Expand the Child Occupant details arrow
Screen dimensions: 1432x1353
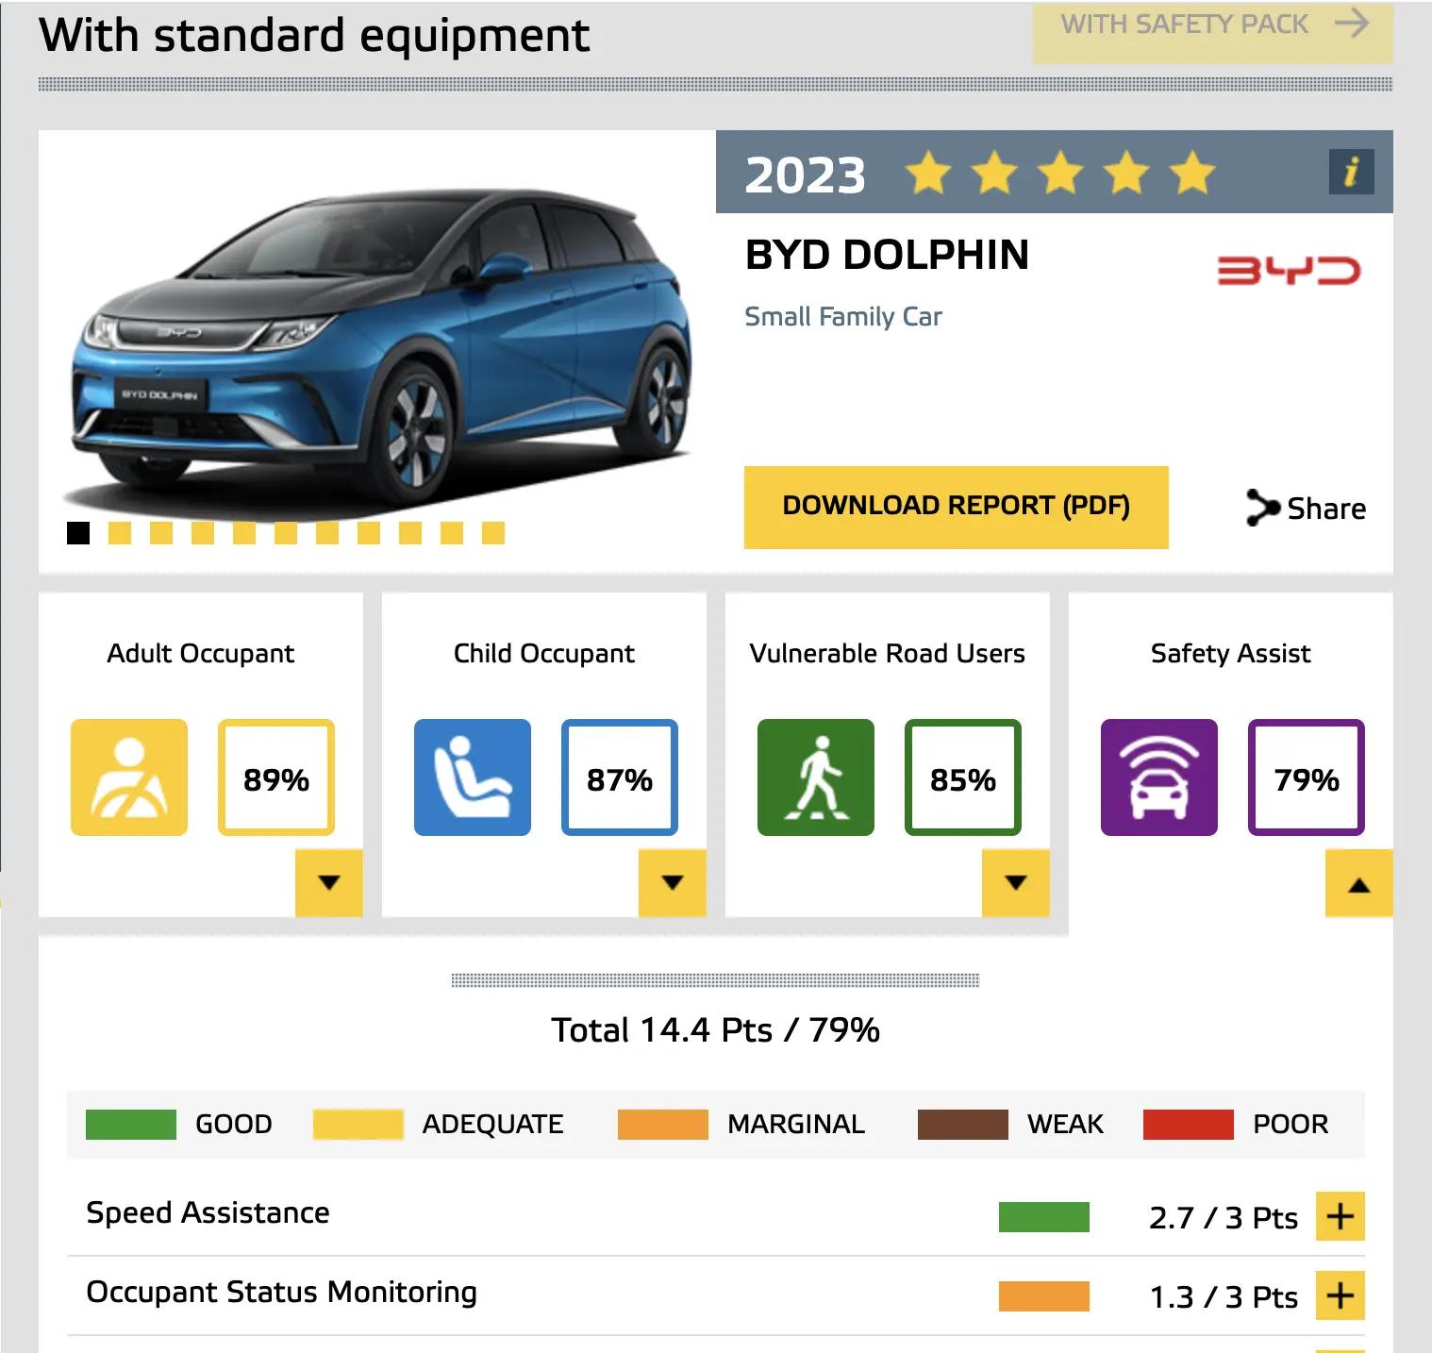coord(673,883)
